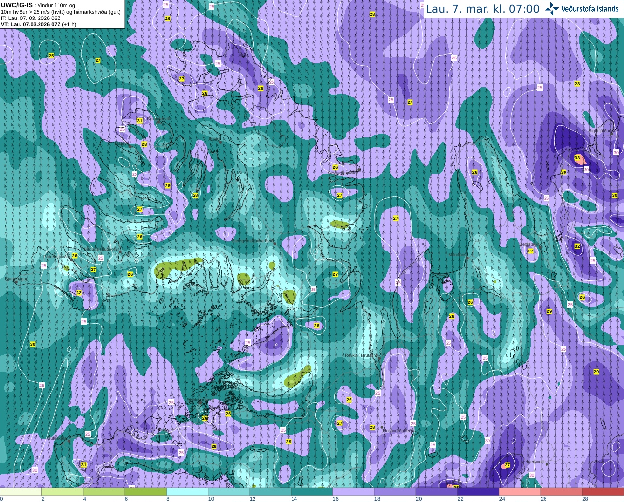Viewport: 624px width, 502px height.
Task: Click the Bjargtangar station label
Action: click(16, 279)
